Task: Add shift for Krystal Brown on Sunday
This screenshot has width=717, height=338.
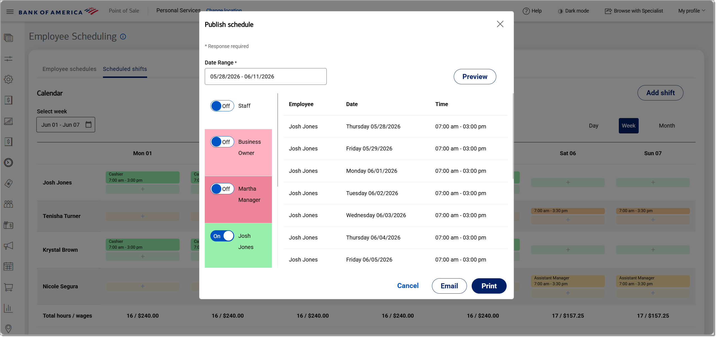Action: pos(653,250)
